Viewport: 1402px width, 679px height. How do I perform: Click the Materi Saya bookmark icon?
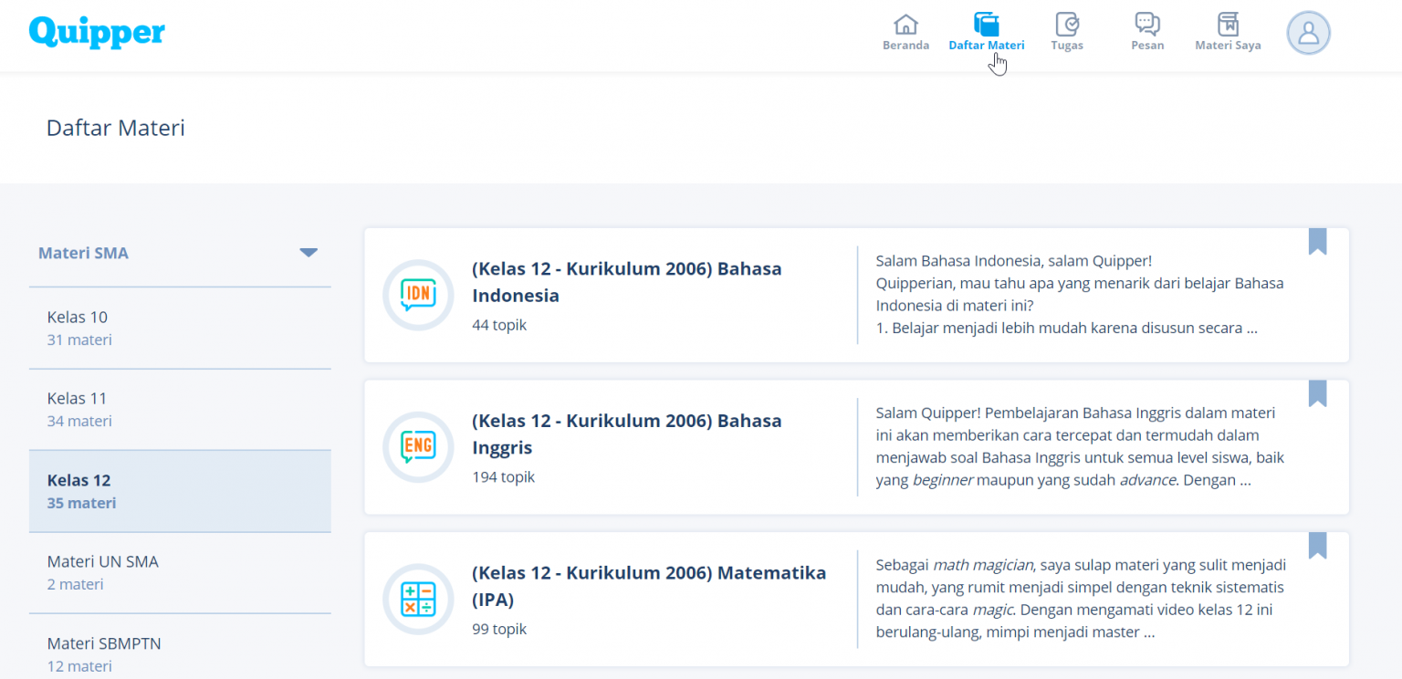pos(1227,25)
